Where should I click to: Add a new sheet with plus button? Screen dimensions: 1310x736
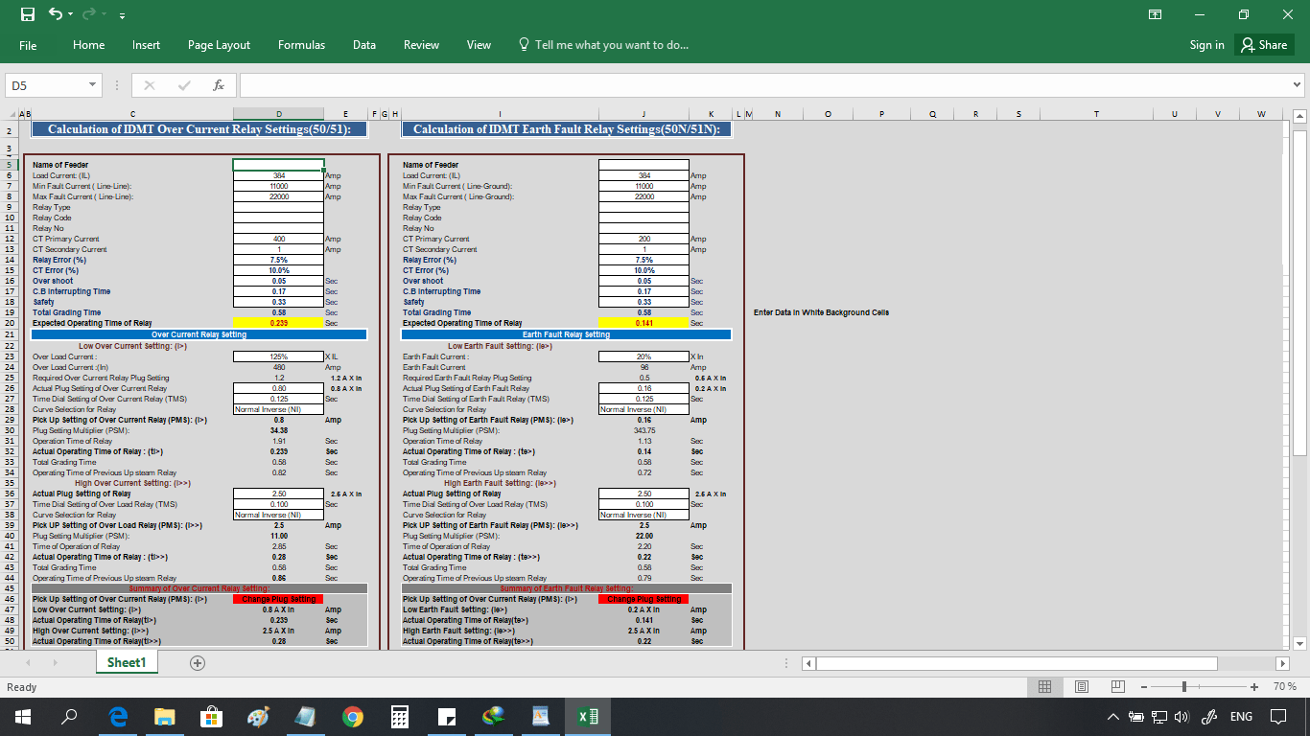point(198,662)
